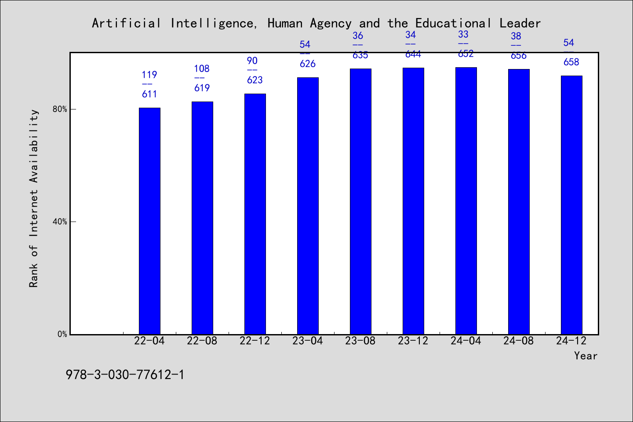Click the 22-08 axis label

coord(202,341)
